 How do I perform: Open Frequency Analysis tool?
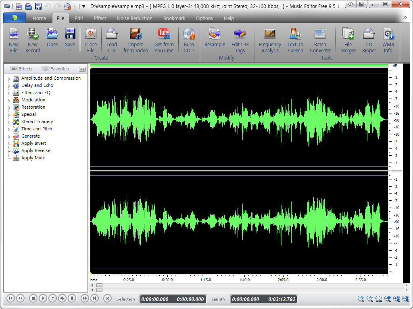[270, 40]
